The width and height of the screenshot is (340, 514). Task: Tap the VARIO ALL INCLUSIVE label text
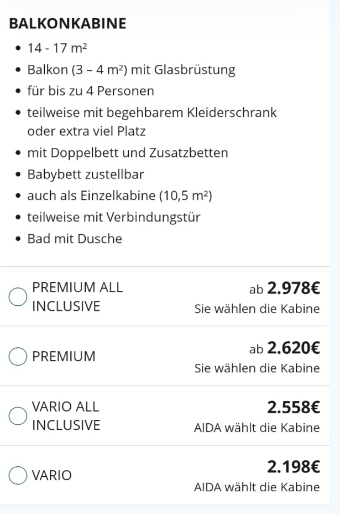(x=66, y=416)
